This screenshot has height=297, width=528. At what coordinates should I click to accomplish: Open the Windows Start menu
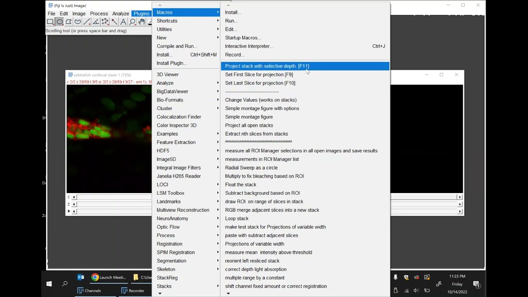(49, 284)
